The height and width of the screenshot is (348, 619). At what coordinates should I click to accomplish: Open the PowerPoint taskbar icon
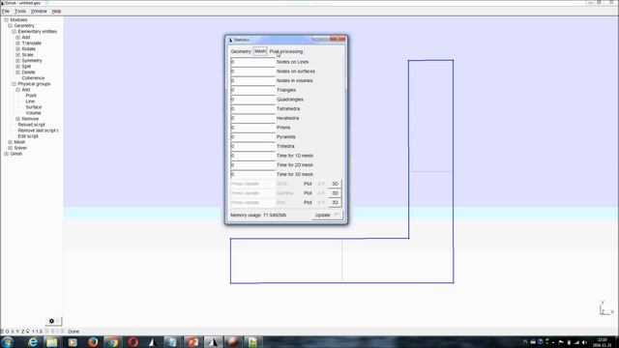(x=193, y=341)
